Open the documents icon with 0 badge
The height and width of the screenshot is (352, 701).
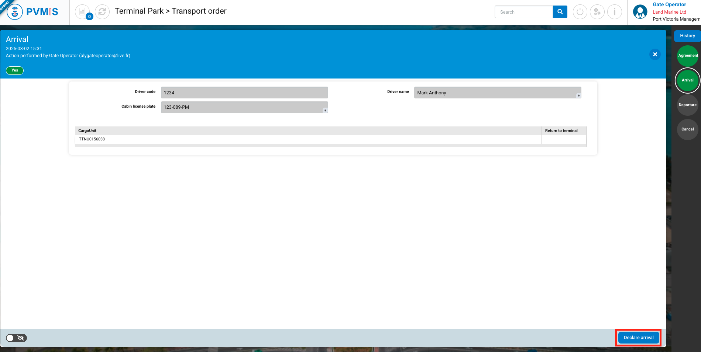(82, 12)
